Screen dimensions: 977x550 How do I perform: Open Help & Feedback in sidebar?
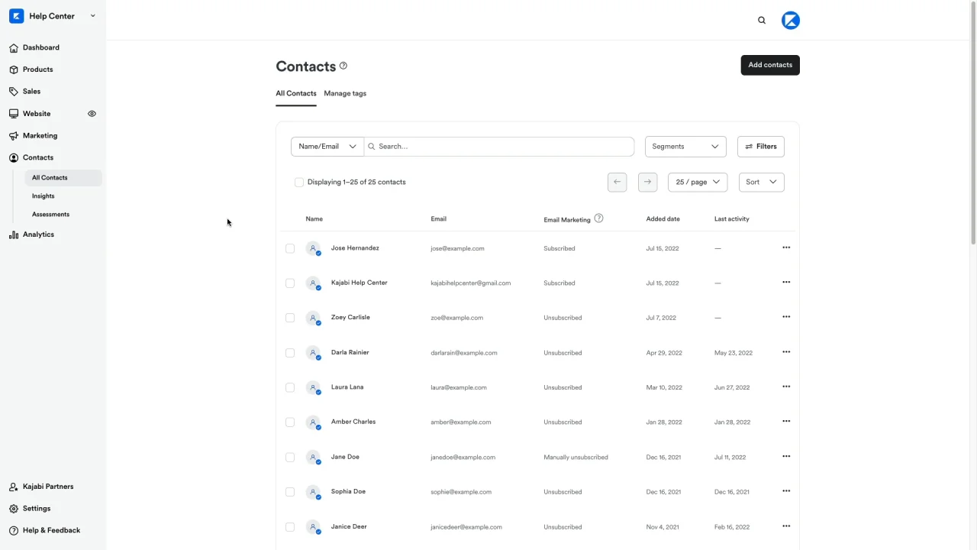[51, 530]
